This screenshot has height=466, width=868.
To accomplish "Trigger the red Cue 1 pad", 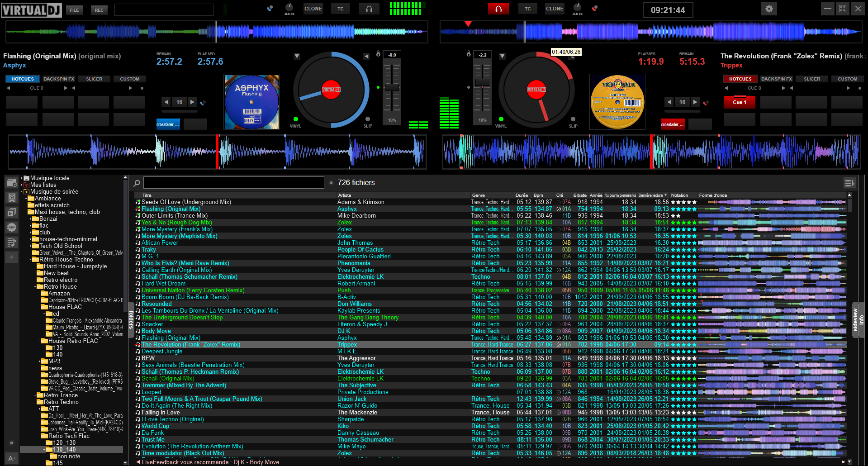I will [x=740, y=102].
